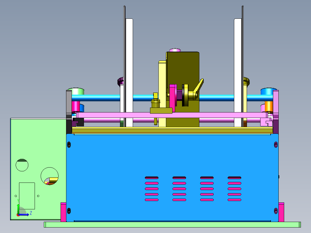
Task: Select the right white vertical guide post
Action: pyautogui.click(x=238, y=73)
